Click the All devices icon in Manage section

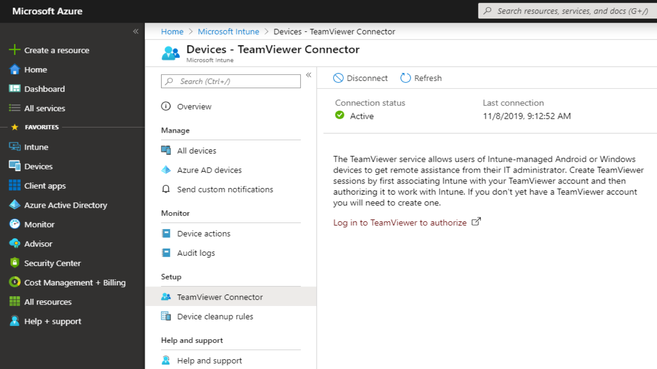[x=166, y=150]
